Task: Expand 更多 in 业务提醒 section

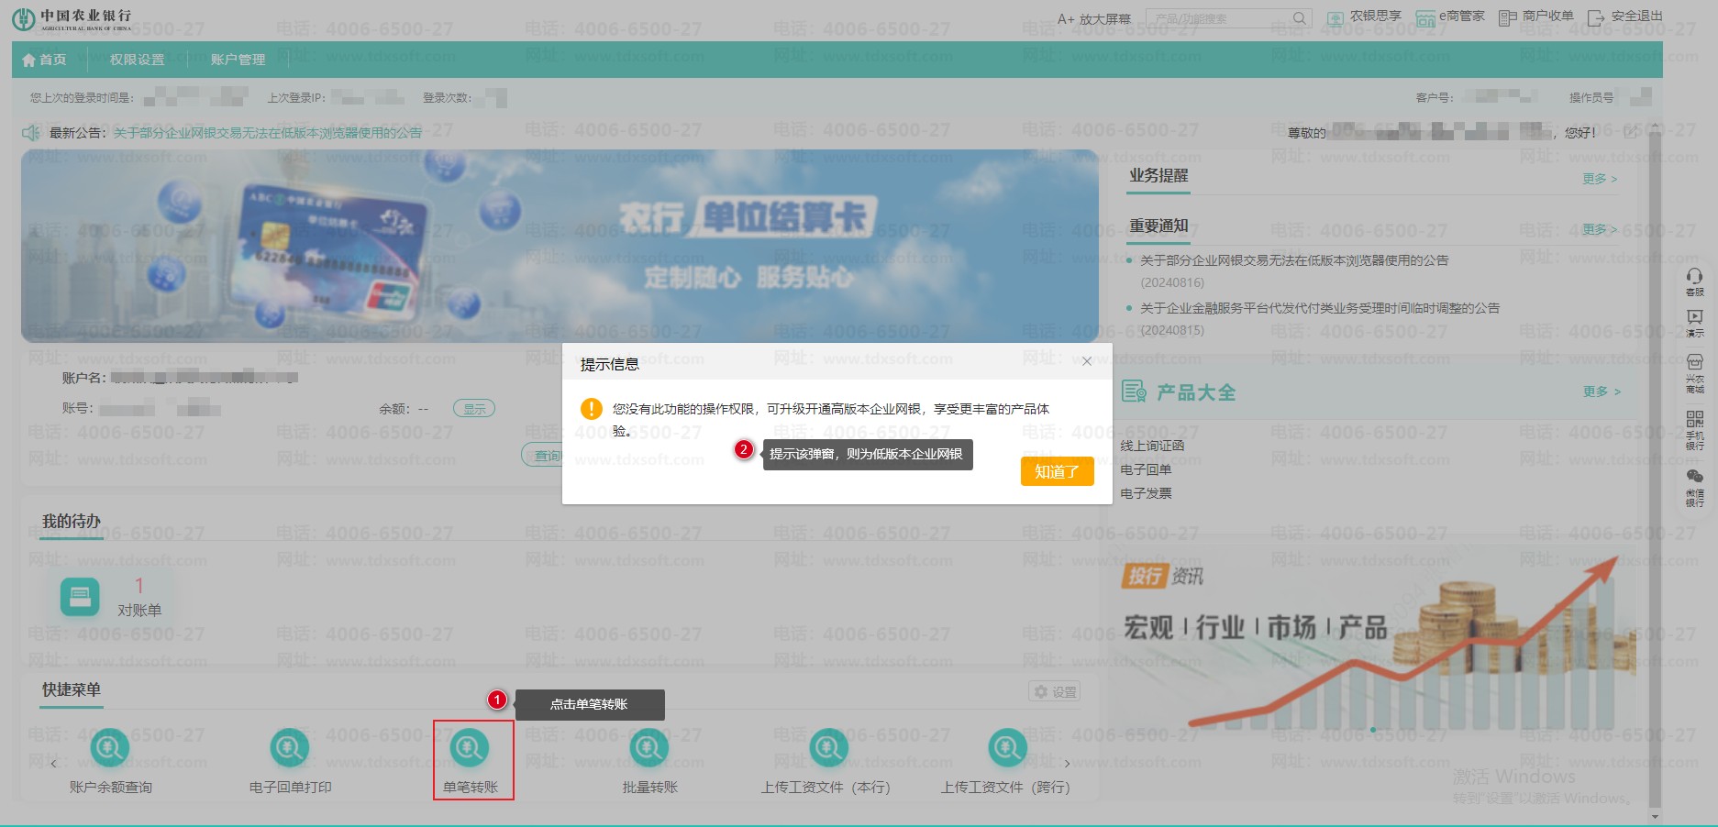Action: [1599, 179]
